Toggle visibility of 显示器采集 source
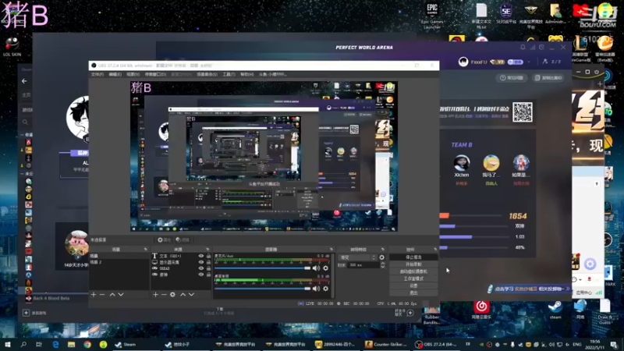The image size is (624, 351). tap(201, 262)
